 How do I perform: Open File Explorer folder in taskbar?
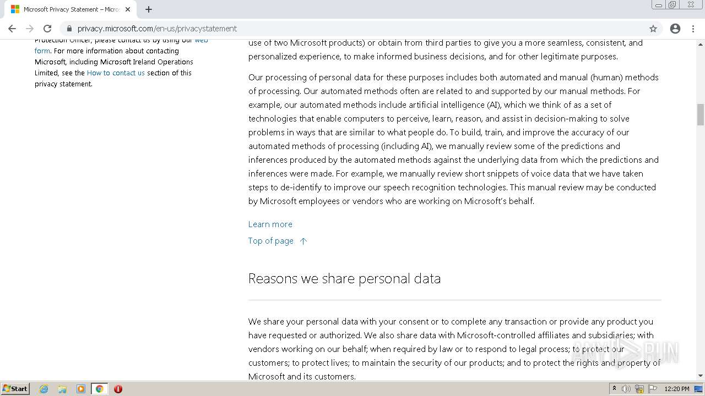click(x=62, y=389)
